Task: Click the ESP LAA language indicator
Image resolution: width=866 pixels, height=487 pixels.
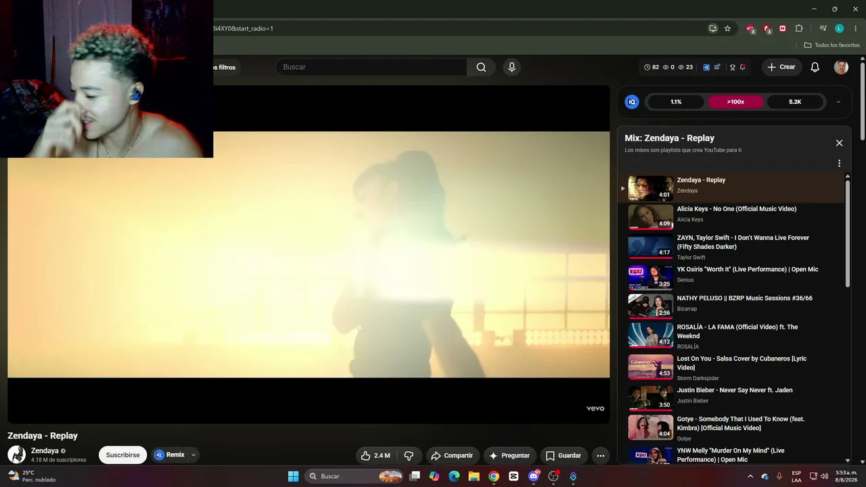Action: point(796,476)
